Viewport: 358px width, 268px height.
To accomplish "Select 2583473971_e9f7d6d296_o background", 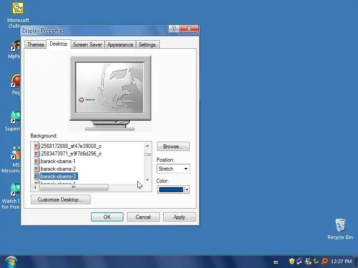I will click(71, 154).
